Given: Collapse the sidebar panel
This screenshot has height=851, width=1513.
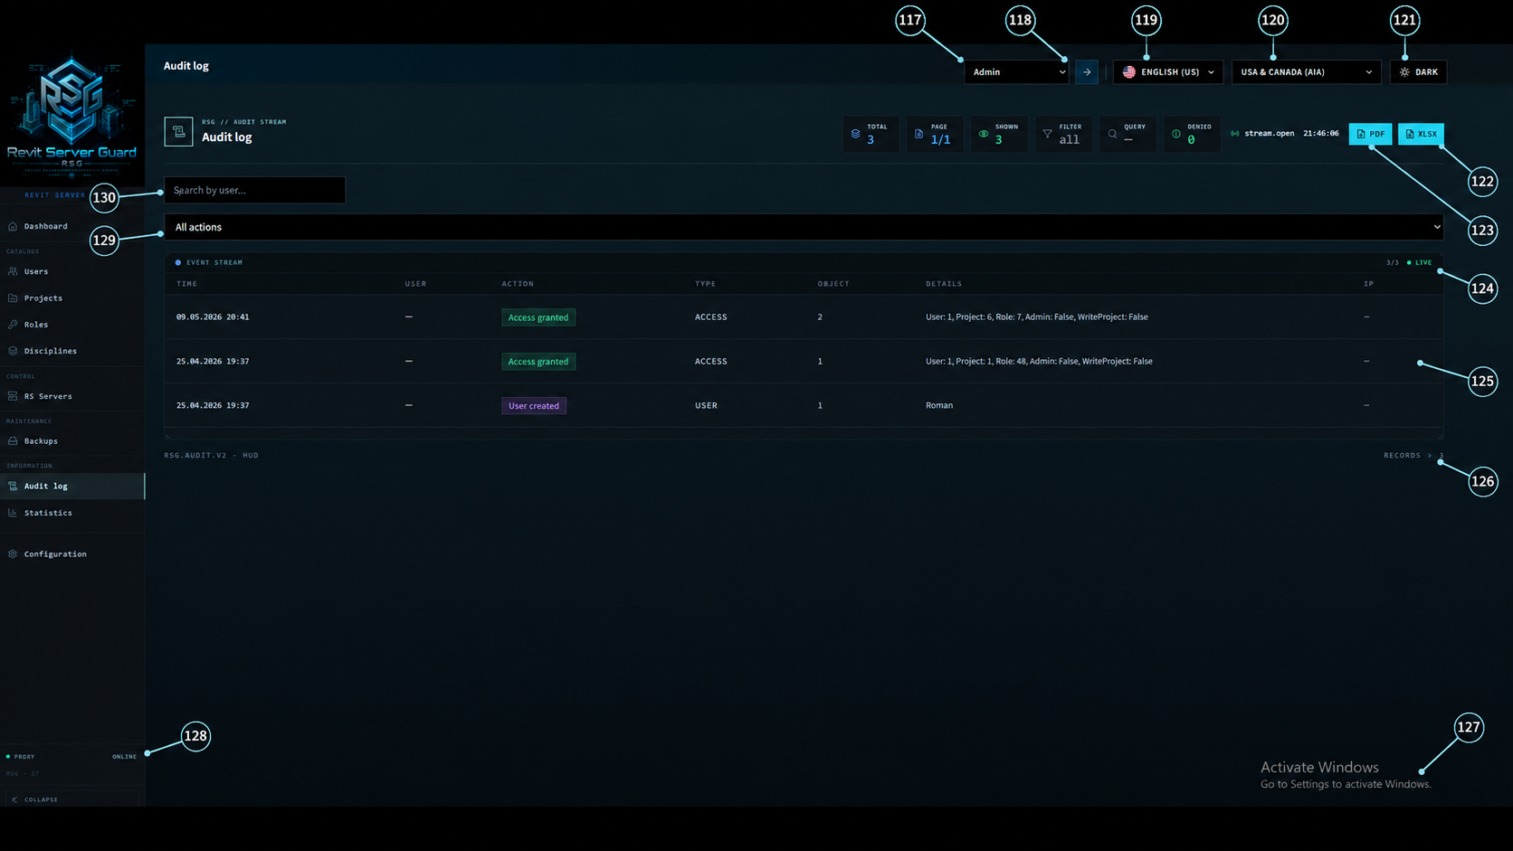Looking at the screenshot, I should click(71, 799).
